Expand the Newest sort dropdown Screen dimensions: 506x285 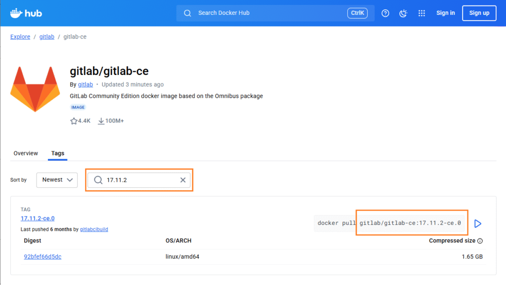click(57, 180)
